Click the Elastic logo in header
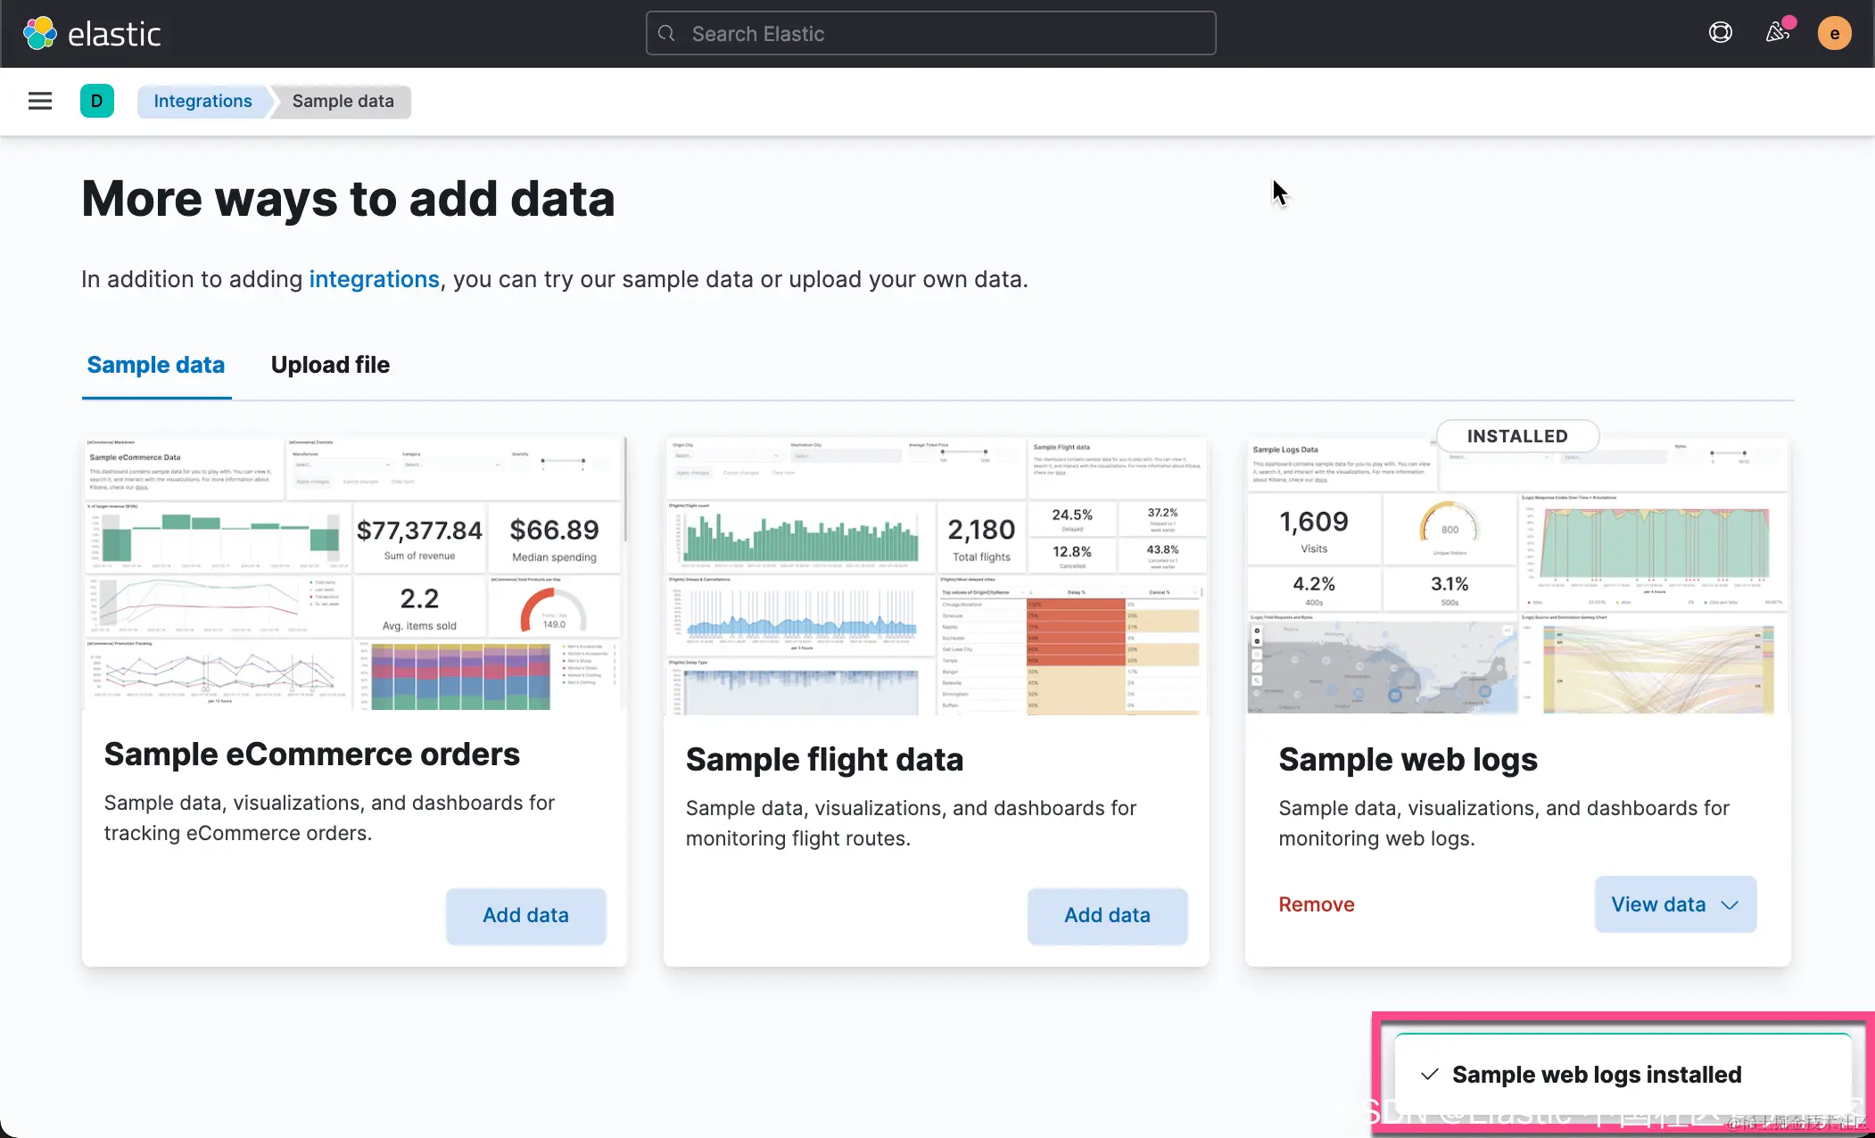1875x1138 pixels. 92,34
